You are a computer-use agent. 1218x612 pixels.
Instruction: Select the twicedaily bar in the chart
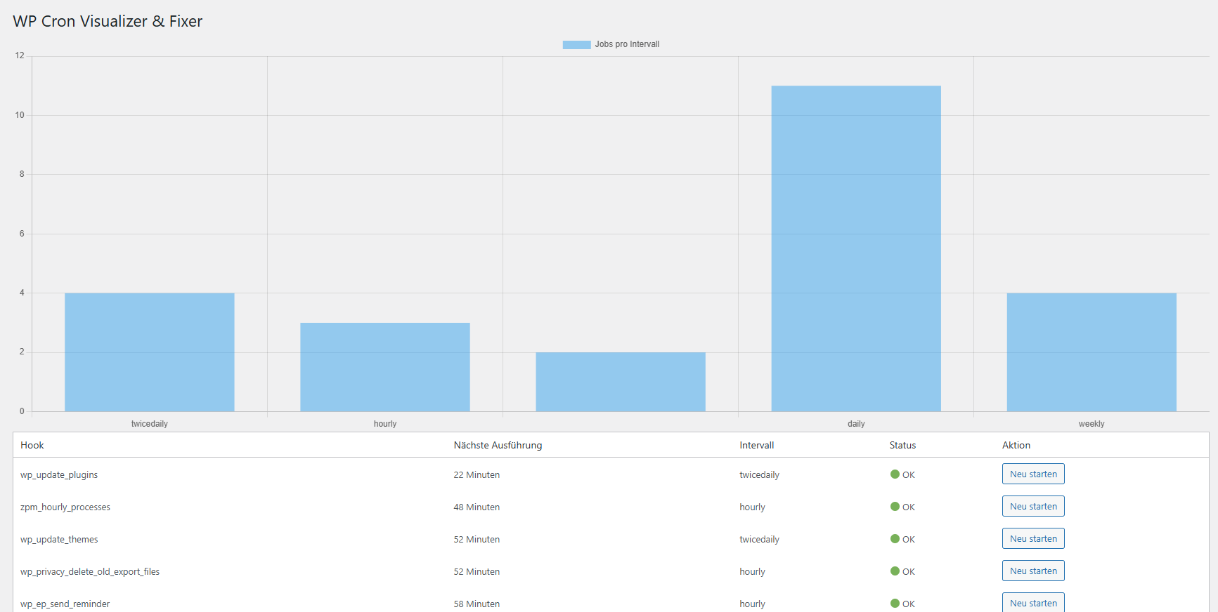[x=150, y=352]
